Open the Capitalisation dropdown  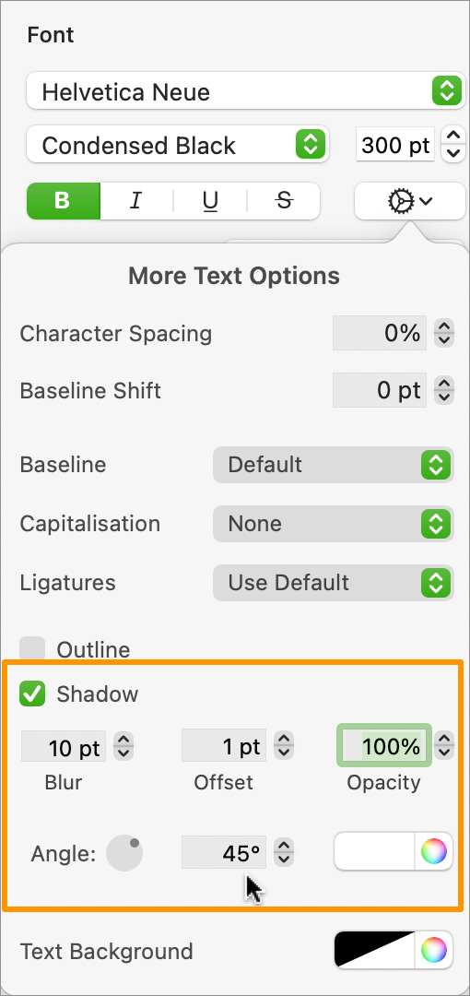[334, 524]
